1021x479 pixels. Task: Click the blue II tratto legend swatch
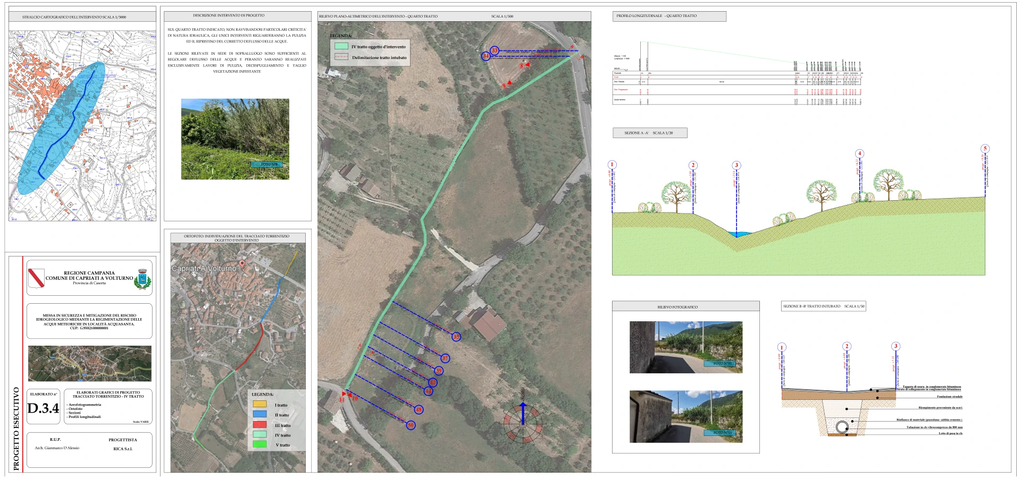(x=260, y=415)
